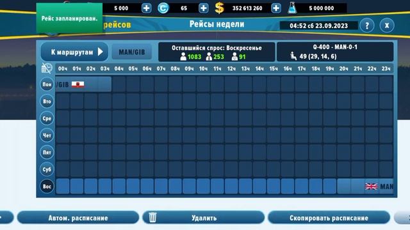Click the seat icon beside 49 (29, 14, 6)
The width and height of the screenshot is (410, 230).
click(293, 56)
